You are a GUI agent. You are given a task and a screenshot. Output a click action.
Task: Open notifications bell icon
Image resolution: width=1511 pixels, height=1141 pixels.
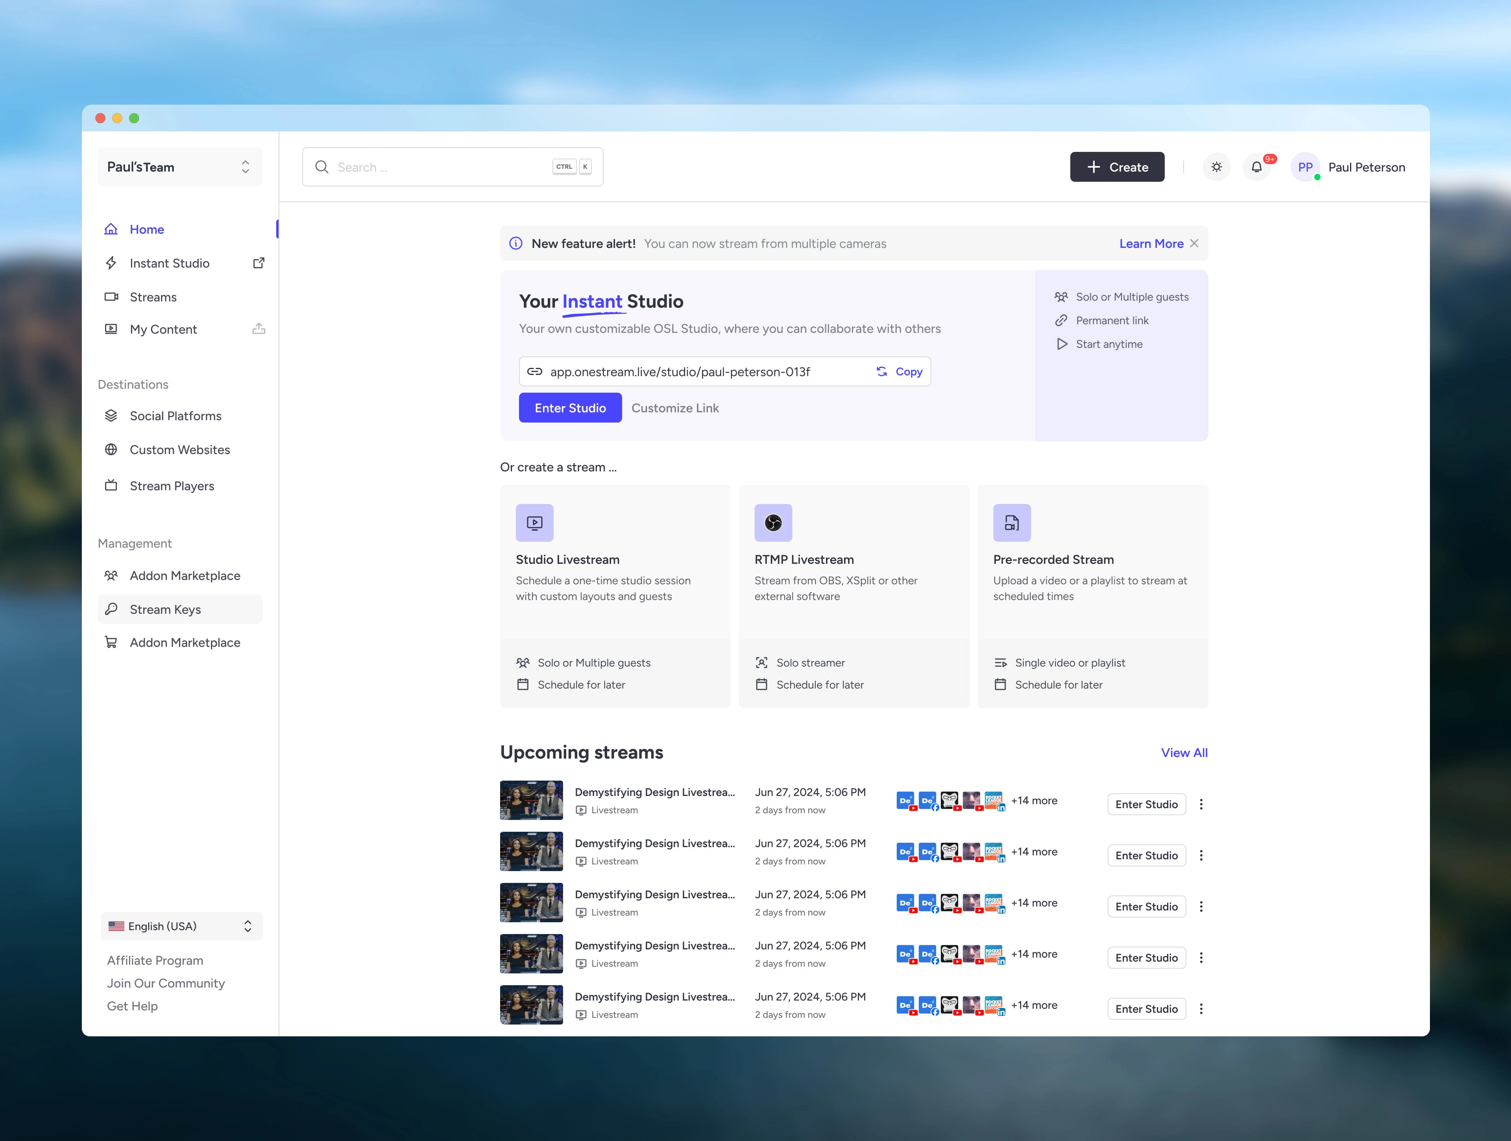(1256, 167)
